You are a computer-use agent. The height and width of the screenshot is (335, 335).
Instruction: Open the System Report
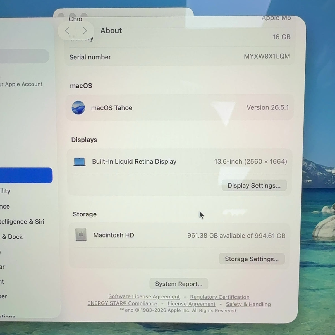click(x=179, y=284)
